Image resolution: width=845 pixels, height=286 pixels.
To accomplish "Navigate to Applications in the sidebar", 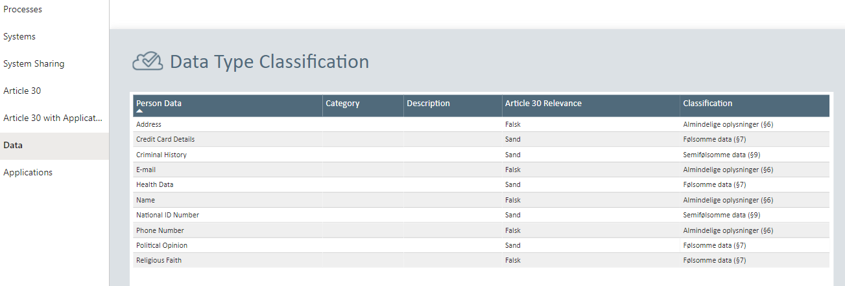I will (x=28, y=173).
